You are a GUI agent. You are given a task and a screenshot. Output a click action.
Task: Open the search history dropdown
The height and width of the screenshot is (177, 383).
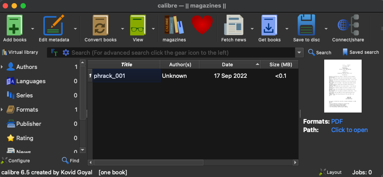tap(299, 52)
